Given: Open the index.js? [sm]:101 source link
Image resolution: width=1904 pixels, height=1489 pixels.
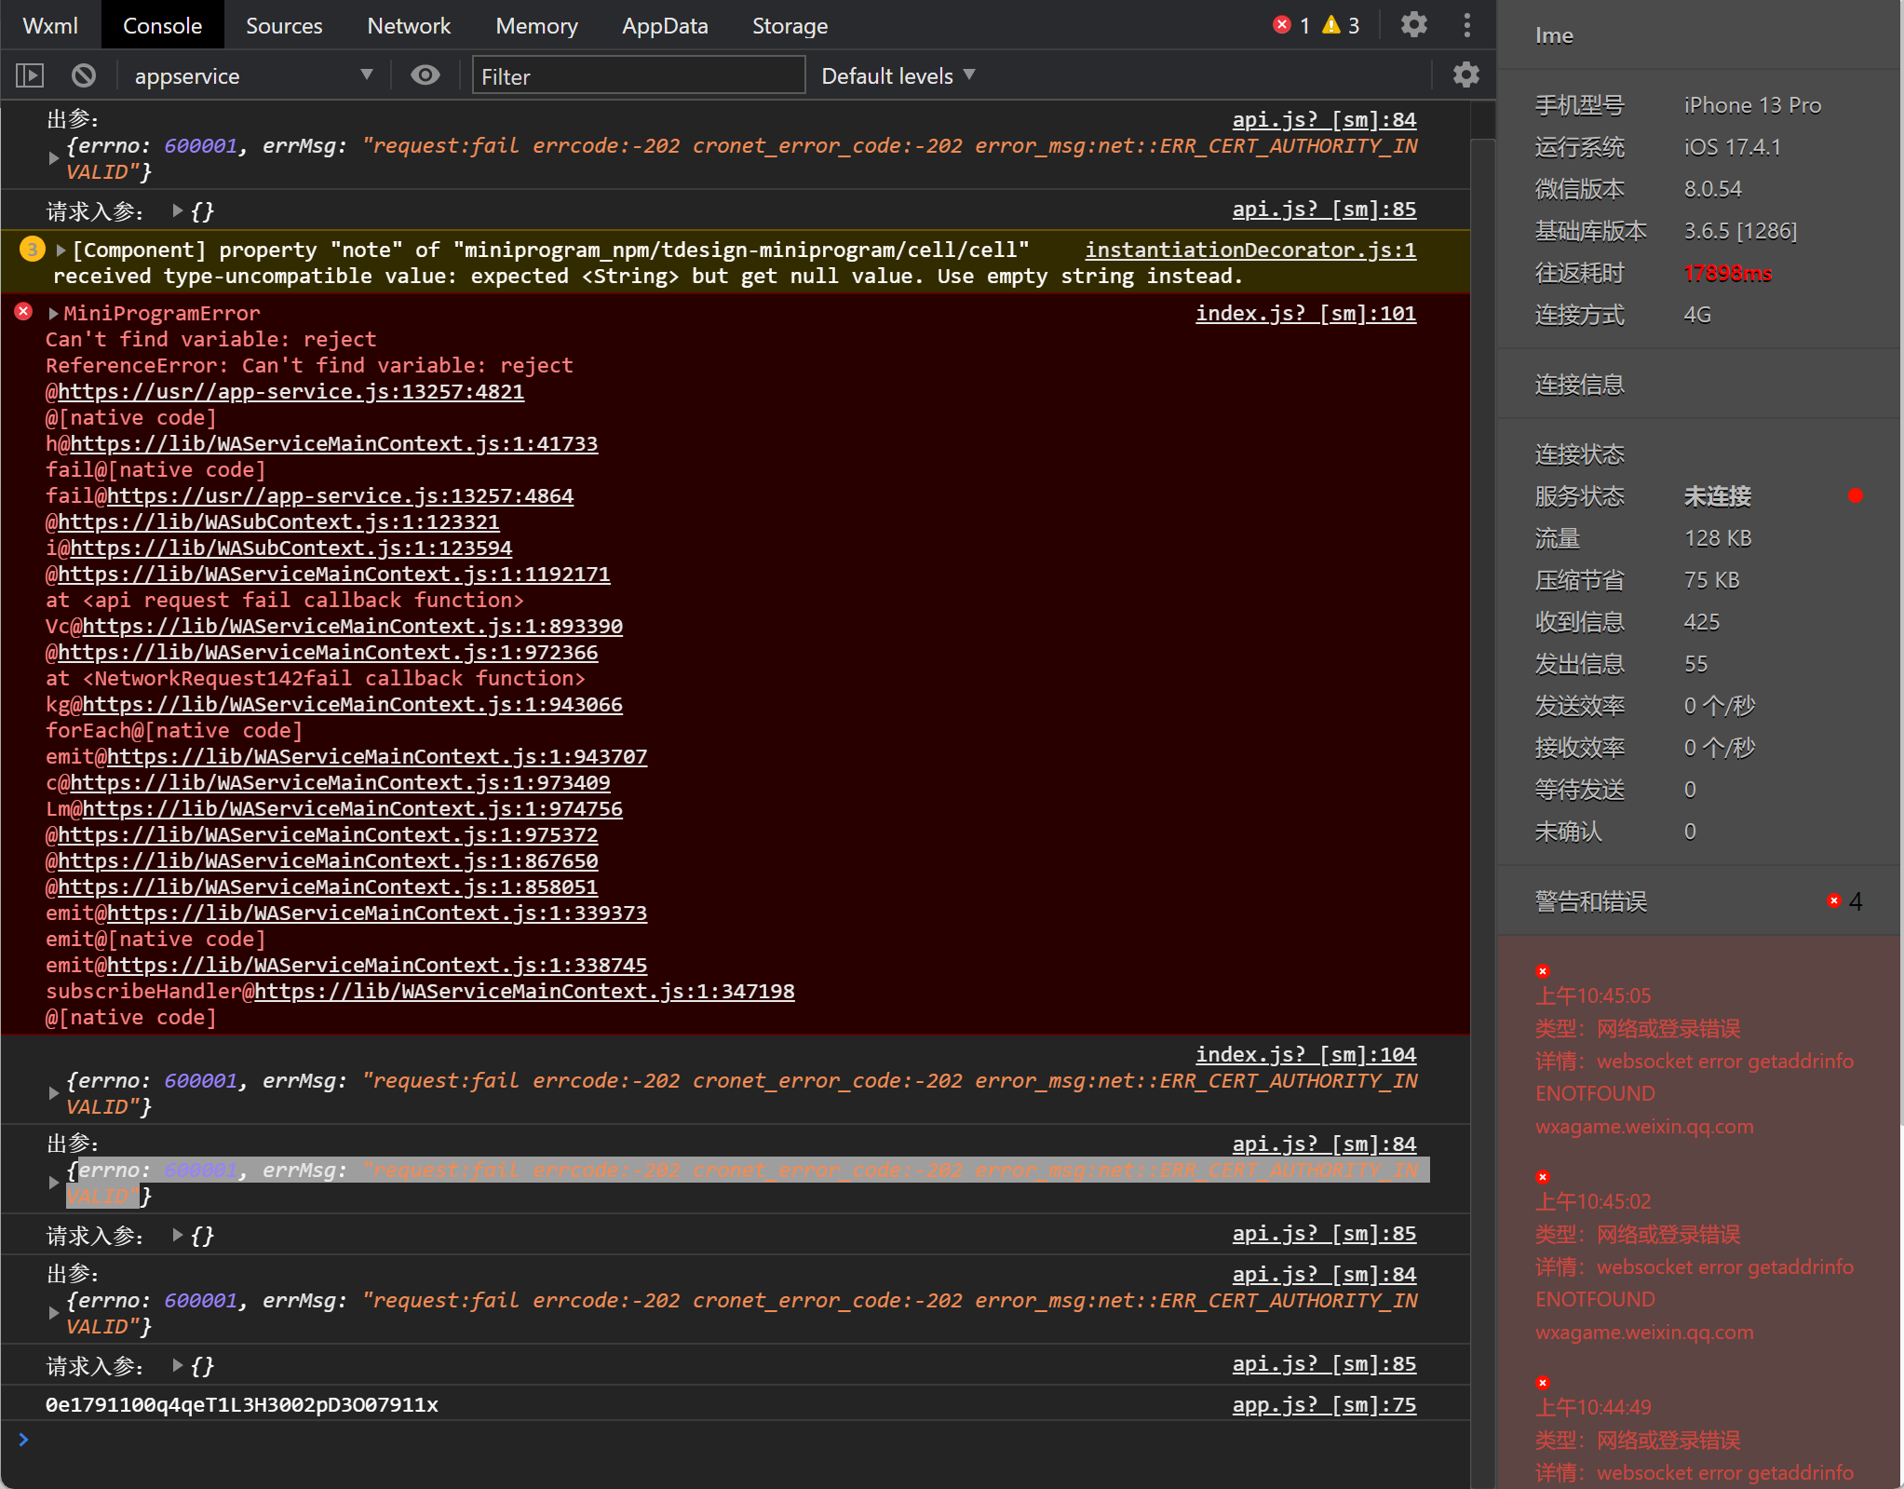Looking at the screenshot, I should 1304,314.
